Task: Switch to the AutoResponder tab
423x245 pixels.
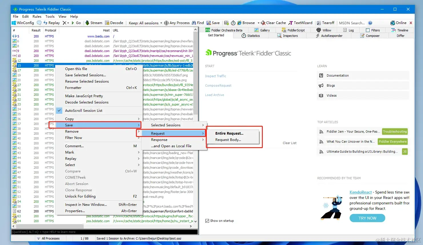Action: (x=329, y=36)
